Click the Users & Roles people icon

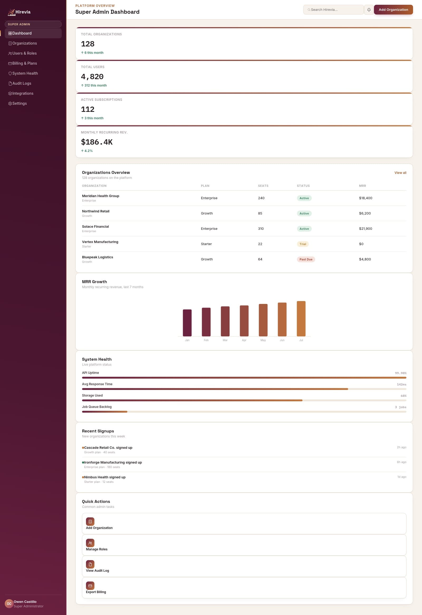[x=10, y=54]
